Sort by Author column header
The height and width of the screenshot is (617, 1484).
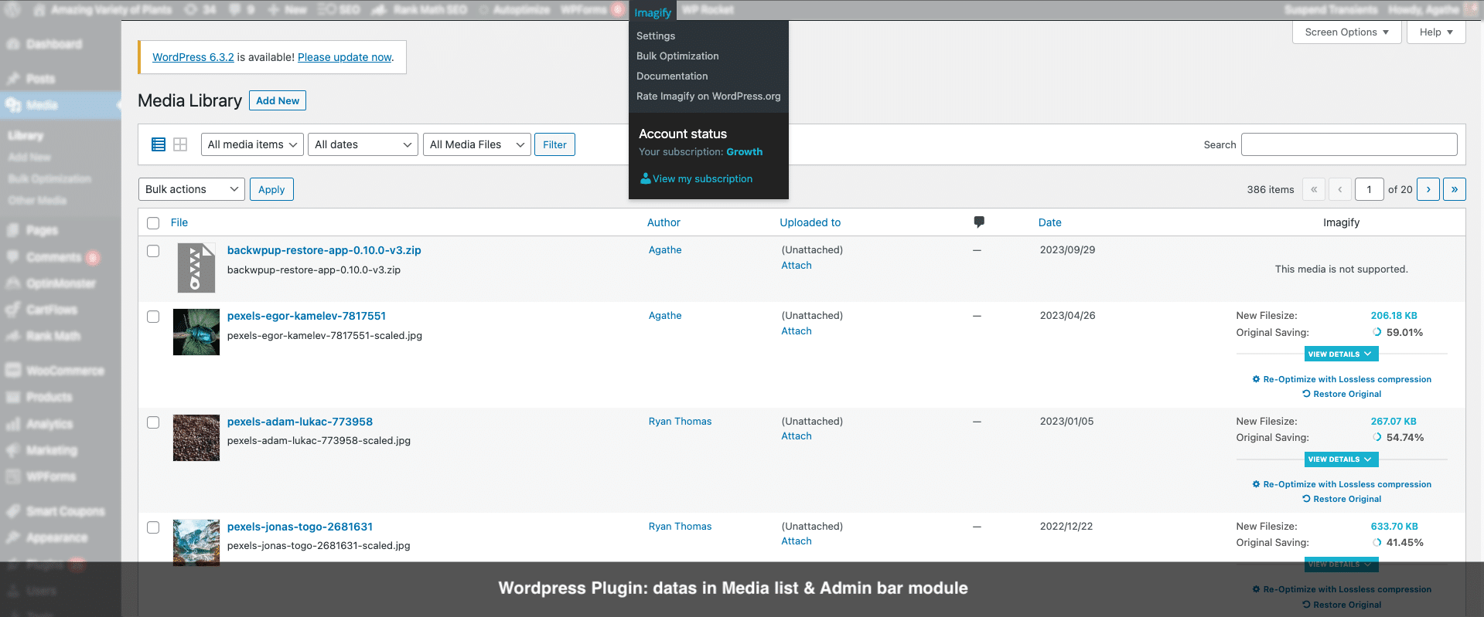coord(664,222)
